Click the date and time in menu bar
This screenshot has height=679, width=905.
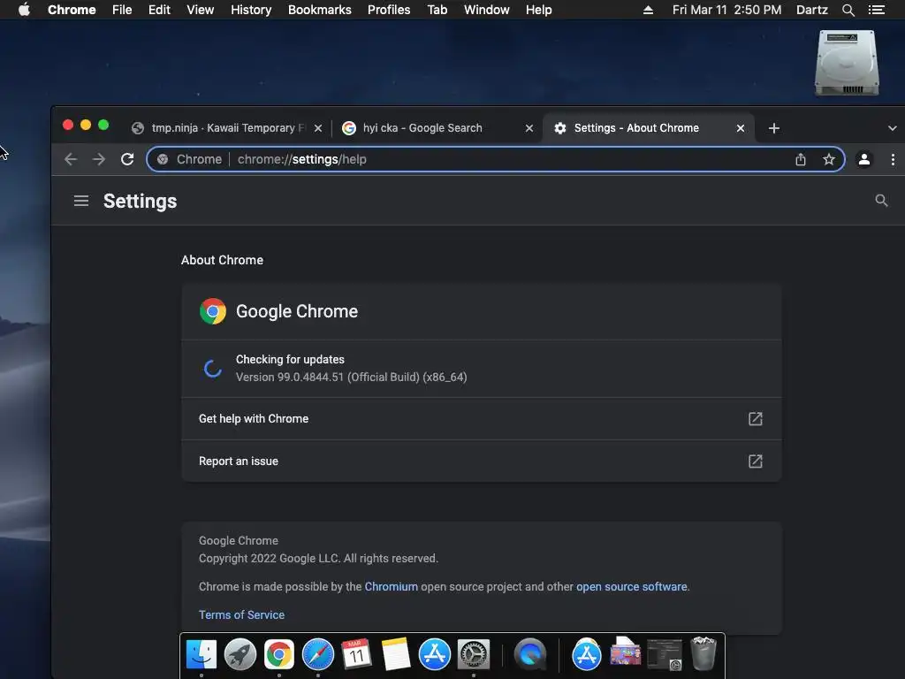pos(726,10)
